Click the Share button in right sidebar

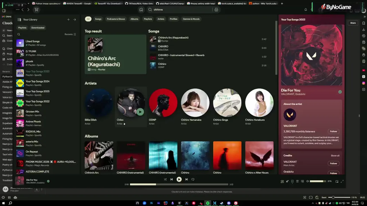pos(353,23)
